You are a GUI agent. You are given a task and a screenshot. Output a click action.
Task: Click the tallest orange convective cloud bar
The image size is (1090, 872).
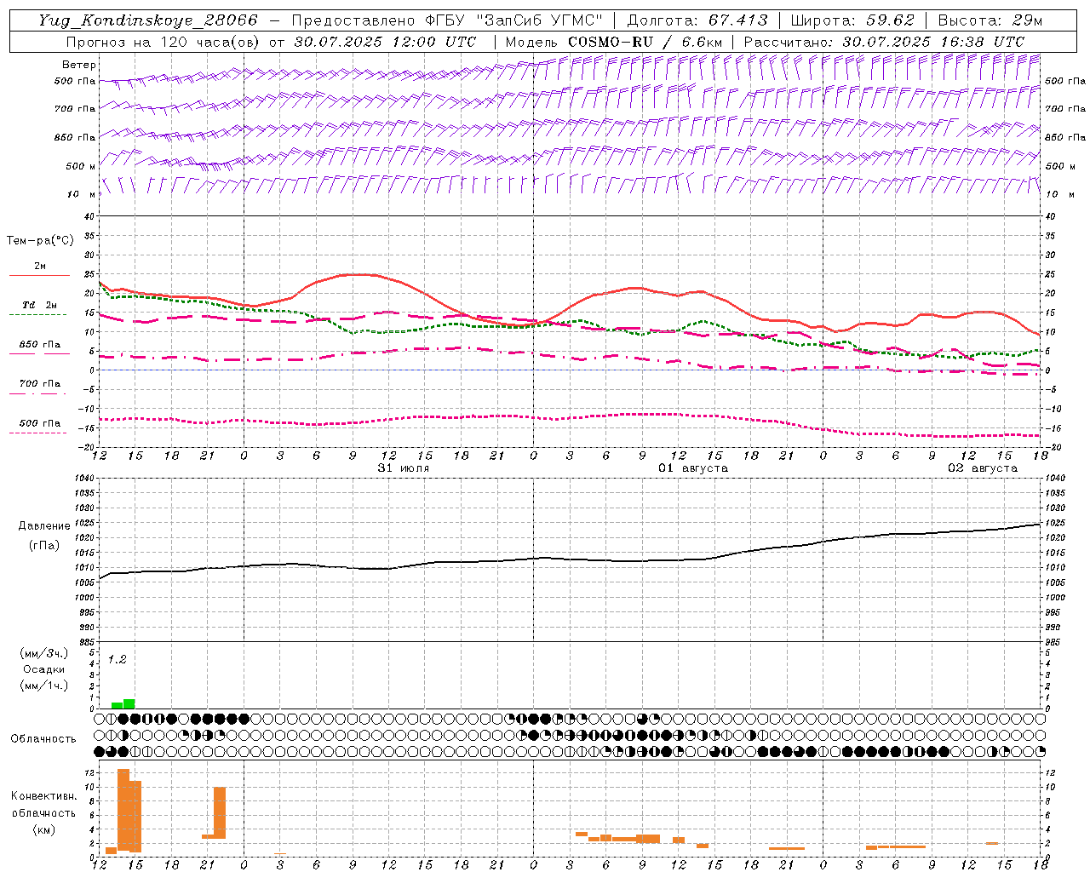[x=123, y=810]
